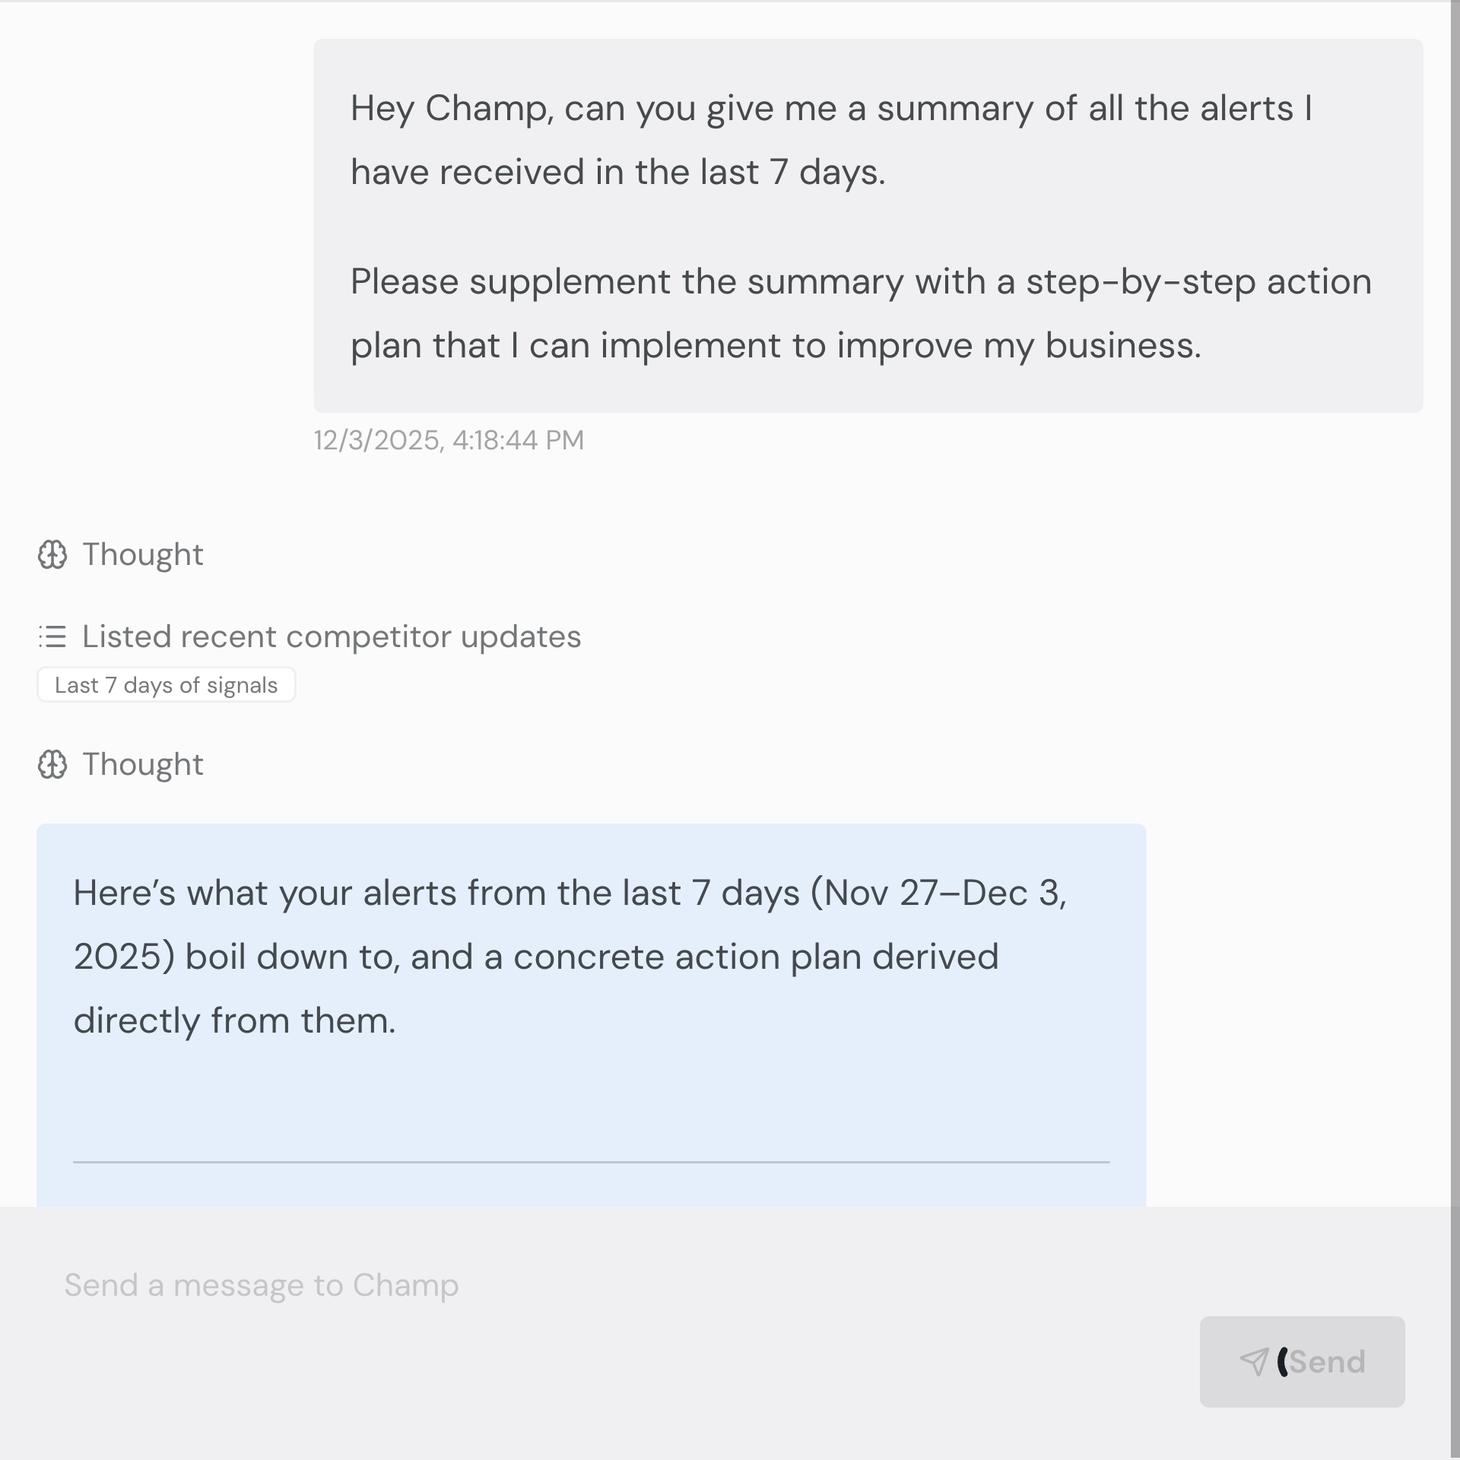Click the brain icon beside the first Thought

(x=52, y=555)
